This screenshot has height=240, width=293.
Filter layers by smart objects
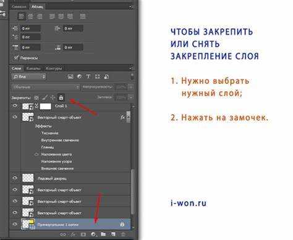106,77
